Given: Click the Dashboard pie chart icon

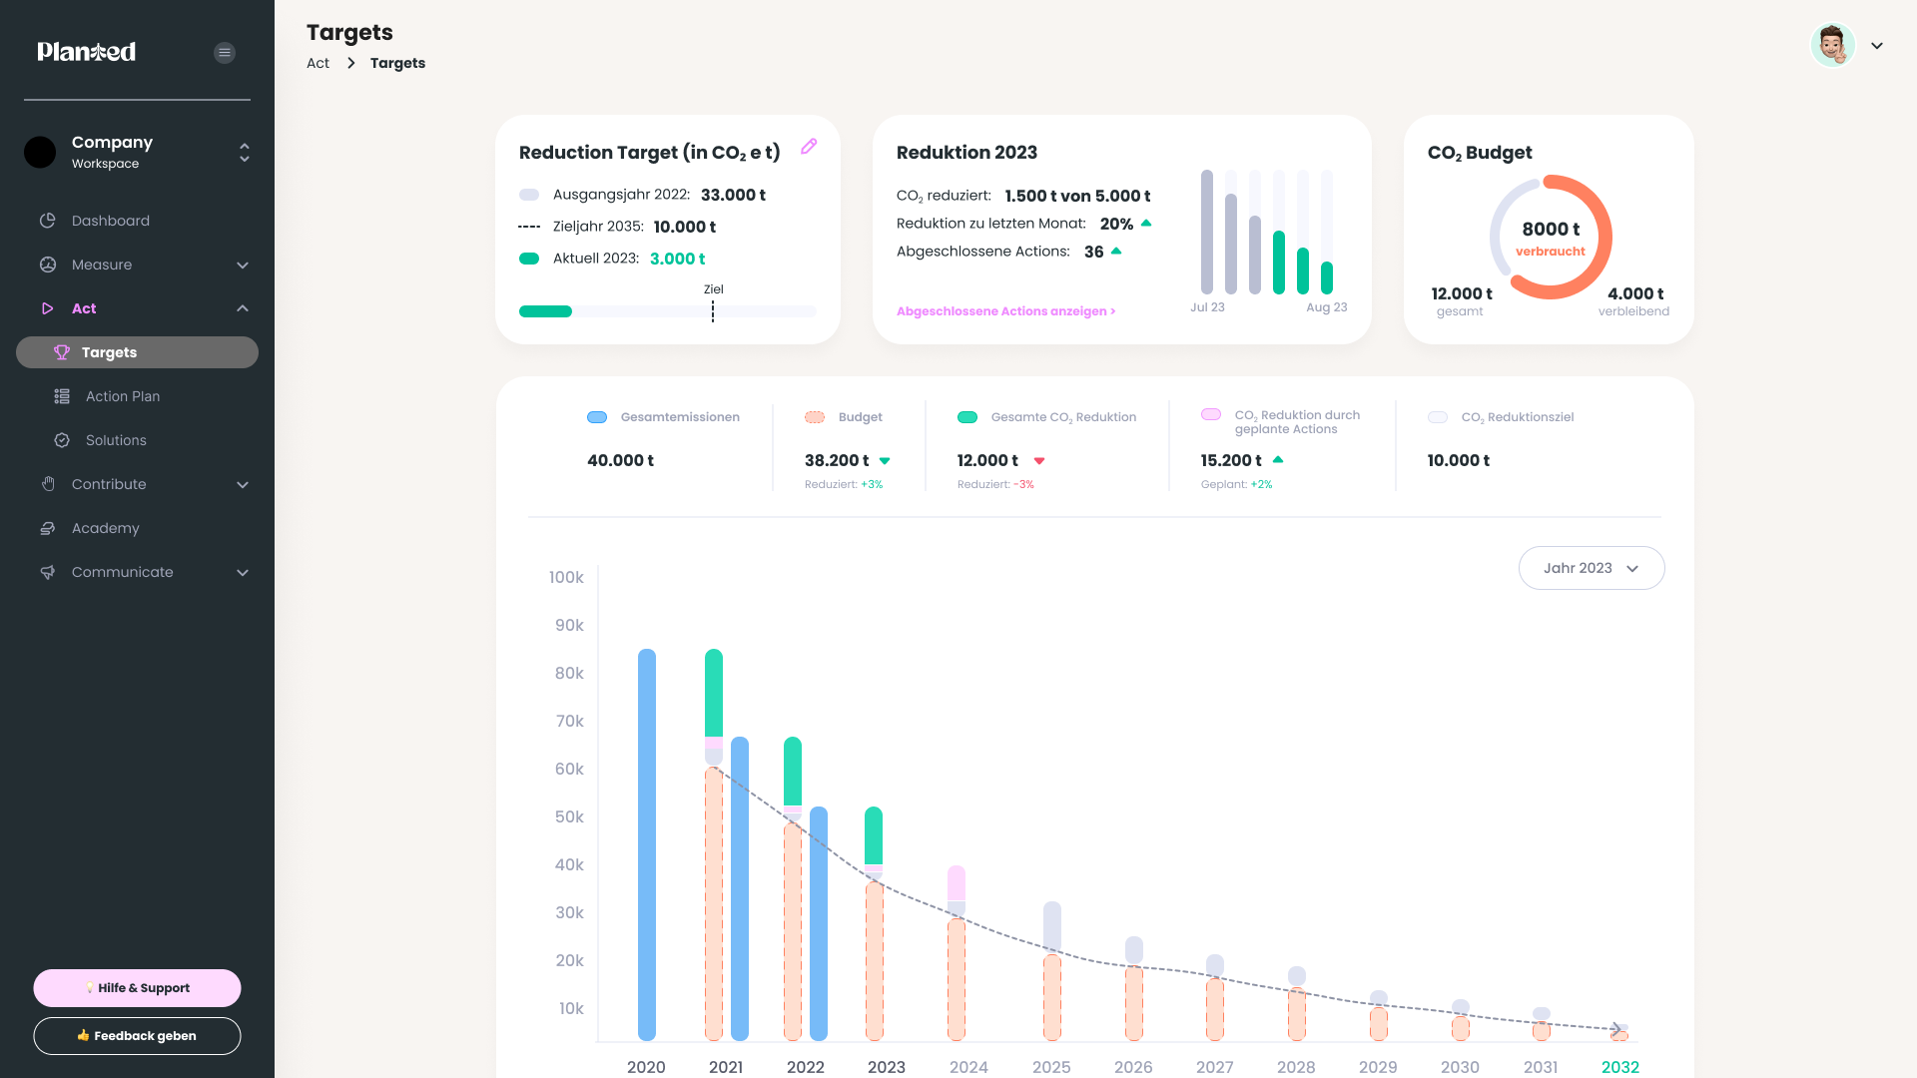Looking at the screenshot, I should (x=47, y=221).
